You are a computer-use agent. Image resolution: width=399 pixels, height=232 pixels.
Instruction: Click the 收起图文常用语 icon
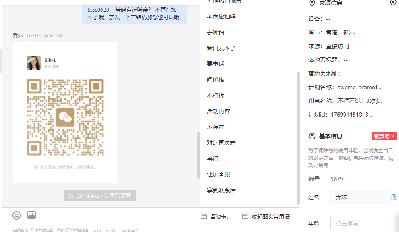tap(245, 217)
